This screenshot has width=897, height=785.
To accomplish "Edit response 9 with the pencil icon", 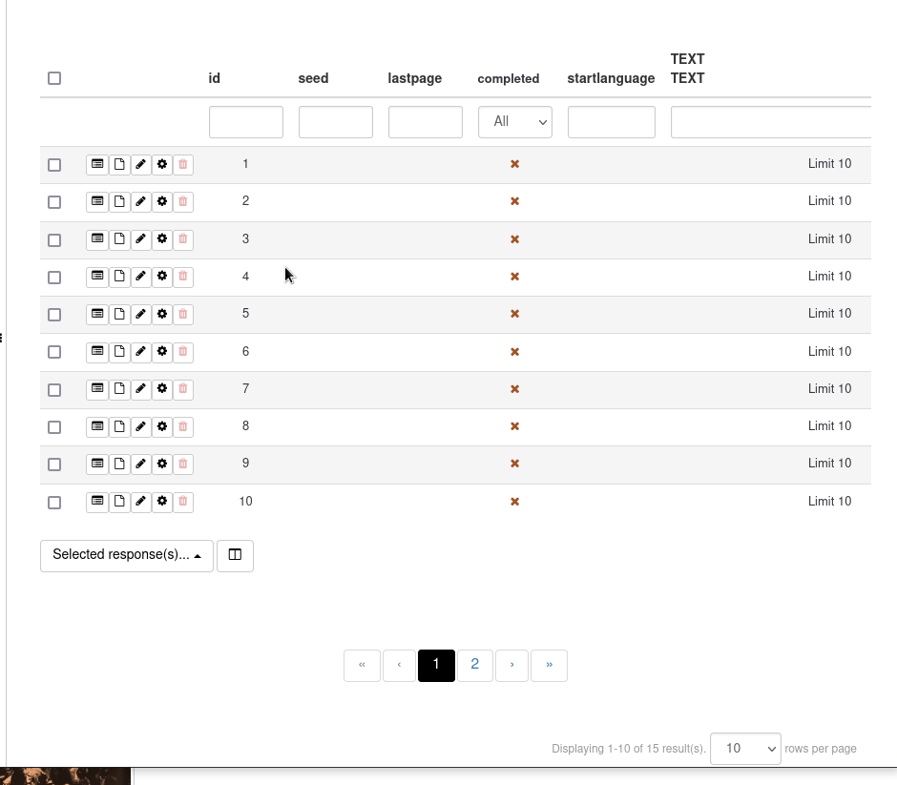I will pos(140,464).
